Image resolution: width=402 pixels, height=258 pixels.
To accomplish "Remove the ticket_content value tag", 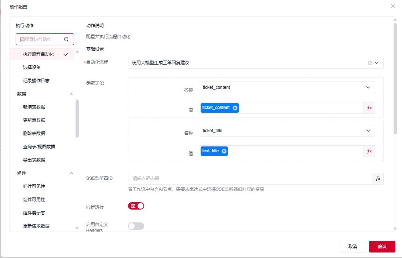I will coord(235,108).
